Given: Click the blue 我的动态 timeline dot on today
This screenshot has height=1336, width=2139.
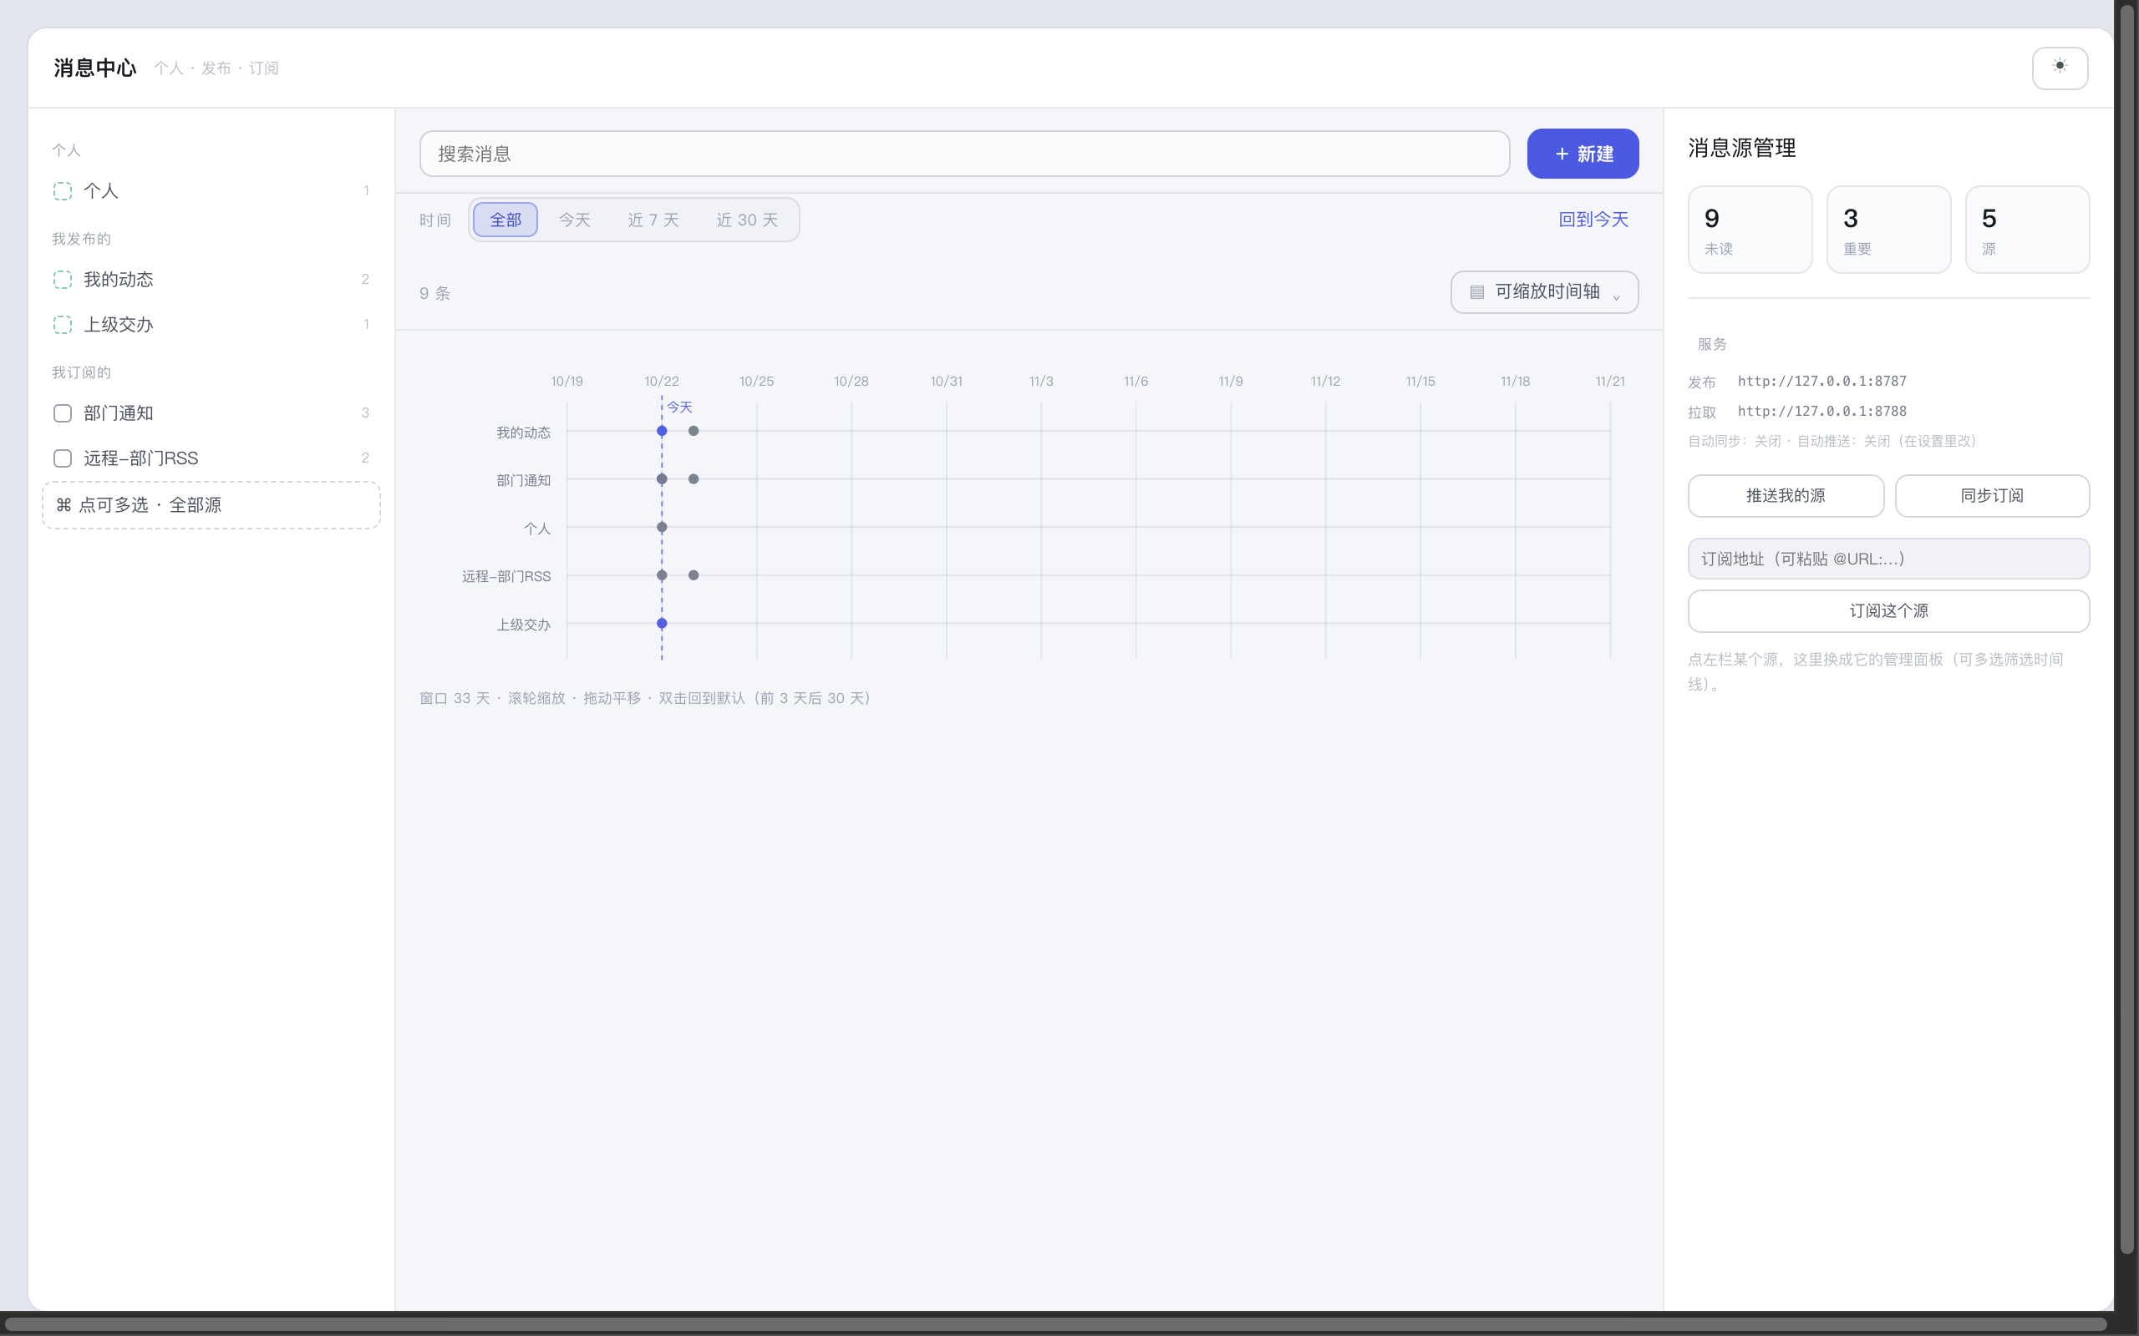Looking at the screenshot, I should tap(661, 431).
